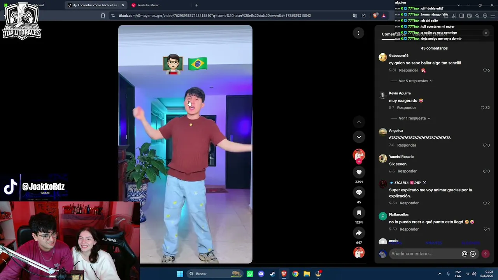Like Kevin Aguirre's comment

pos(485,108)
